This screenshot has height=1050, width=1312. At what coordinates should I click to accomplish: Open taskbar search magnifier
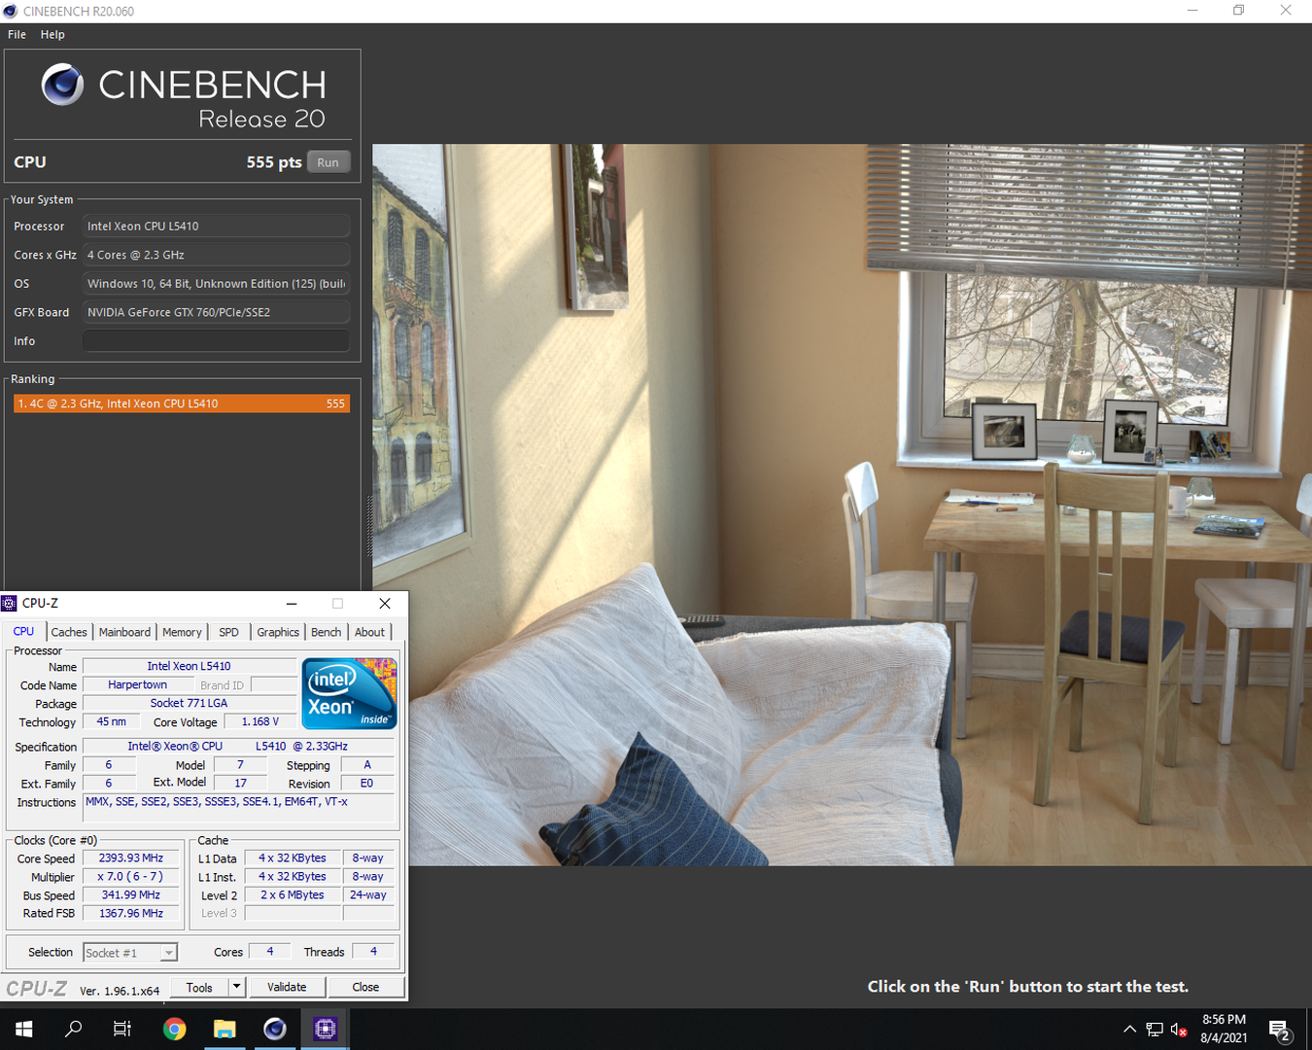(x=73, y=1029)
